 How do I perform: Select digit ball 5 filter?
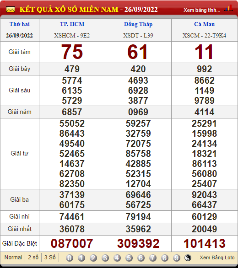129,258
